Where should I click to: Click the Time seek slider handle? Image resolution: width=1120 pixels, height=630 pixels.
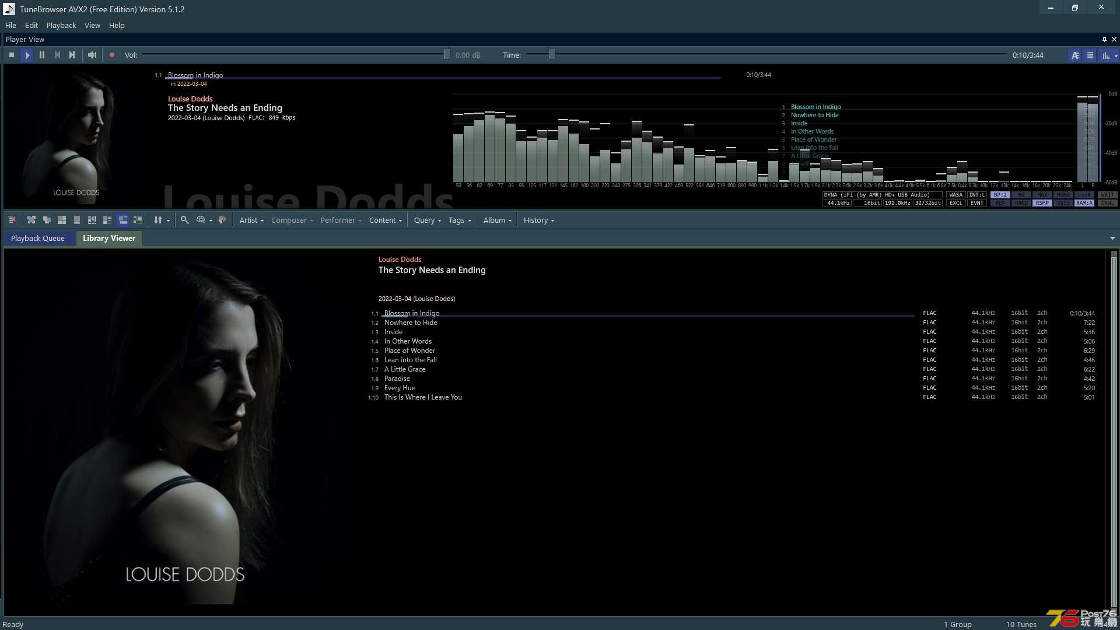click(552, 54)
